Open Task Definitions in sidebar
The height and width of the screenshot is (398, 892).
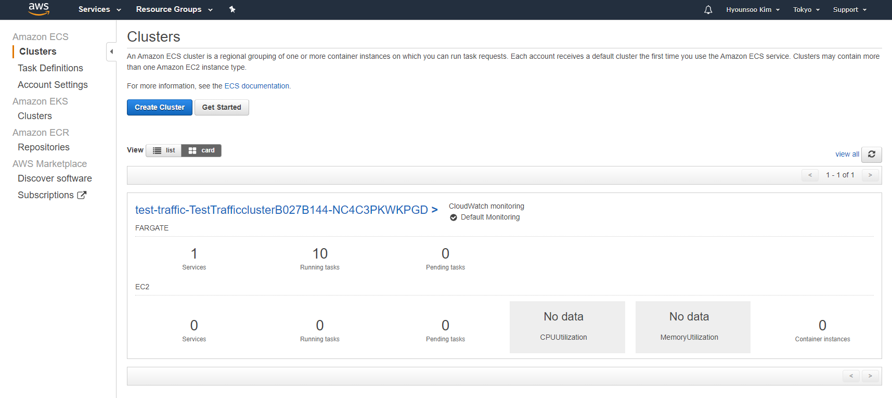(50, 68)
